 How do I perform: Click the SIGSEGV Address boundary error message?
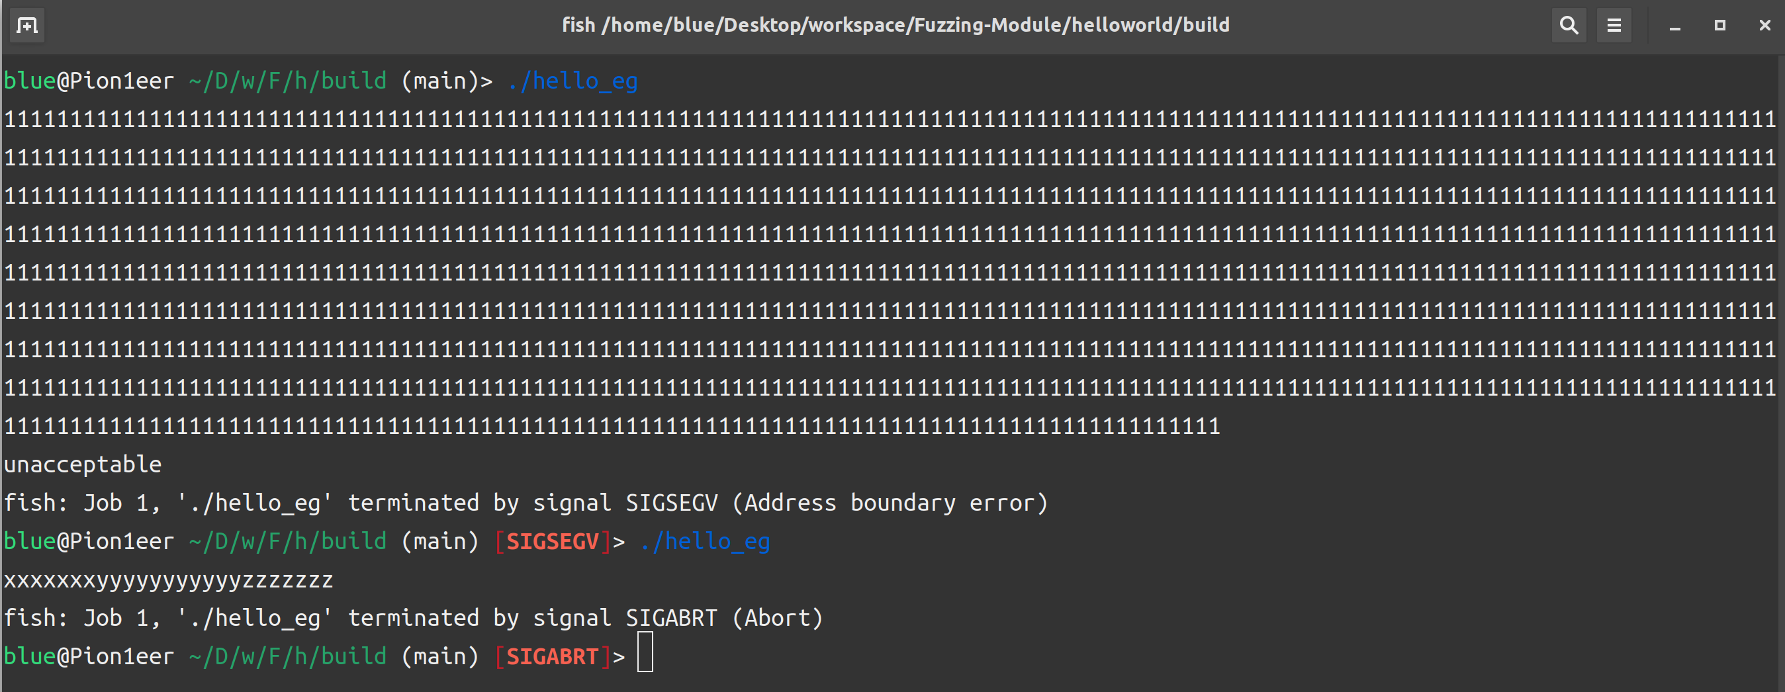tap(526, 502)
